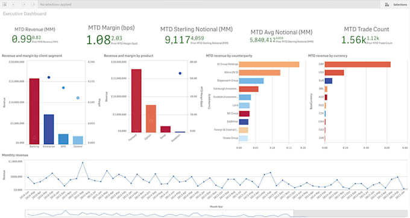Select the GBP bar in currency chart

point(358,64)
